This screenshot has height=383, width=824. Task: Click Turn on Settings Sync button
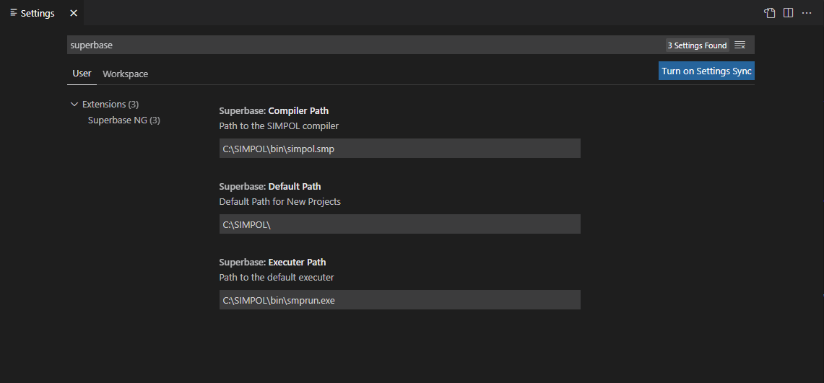point(706,71)
